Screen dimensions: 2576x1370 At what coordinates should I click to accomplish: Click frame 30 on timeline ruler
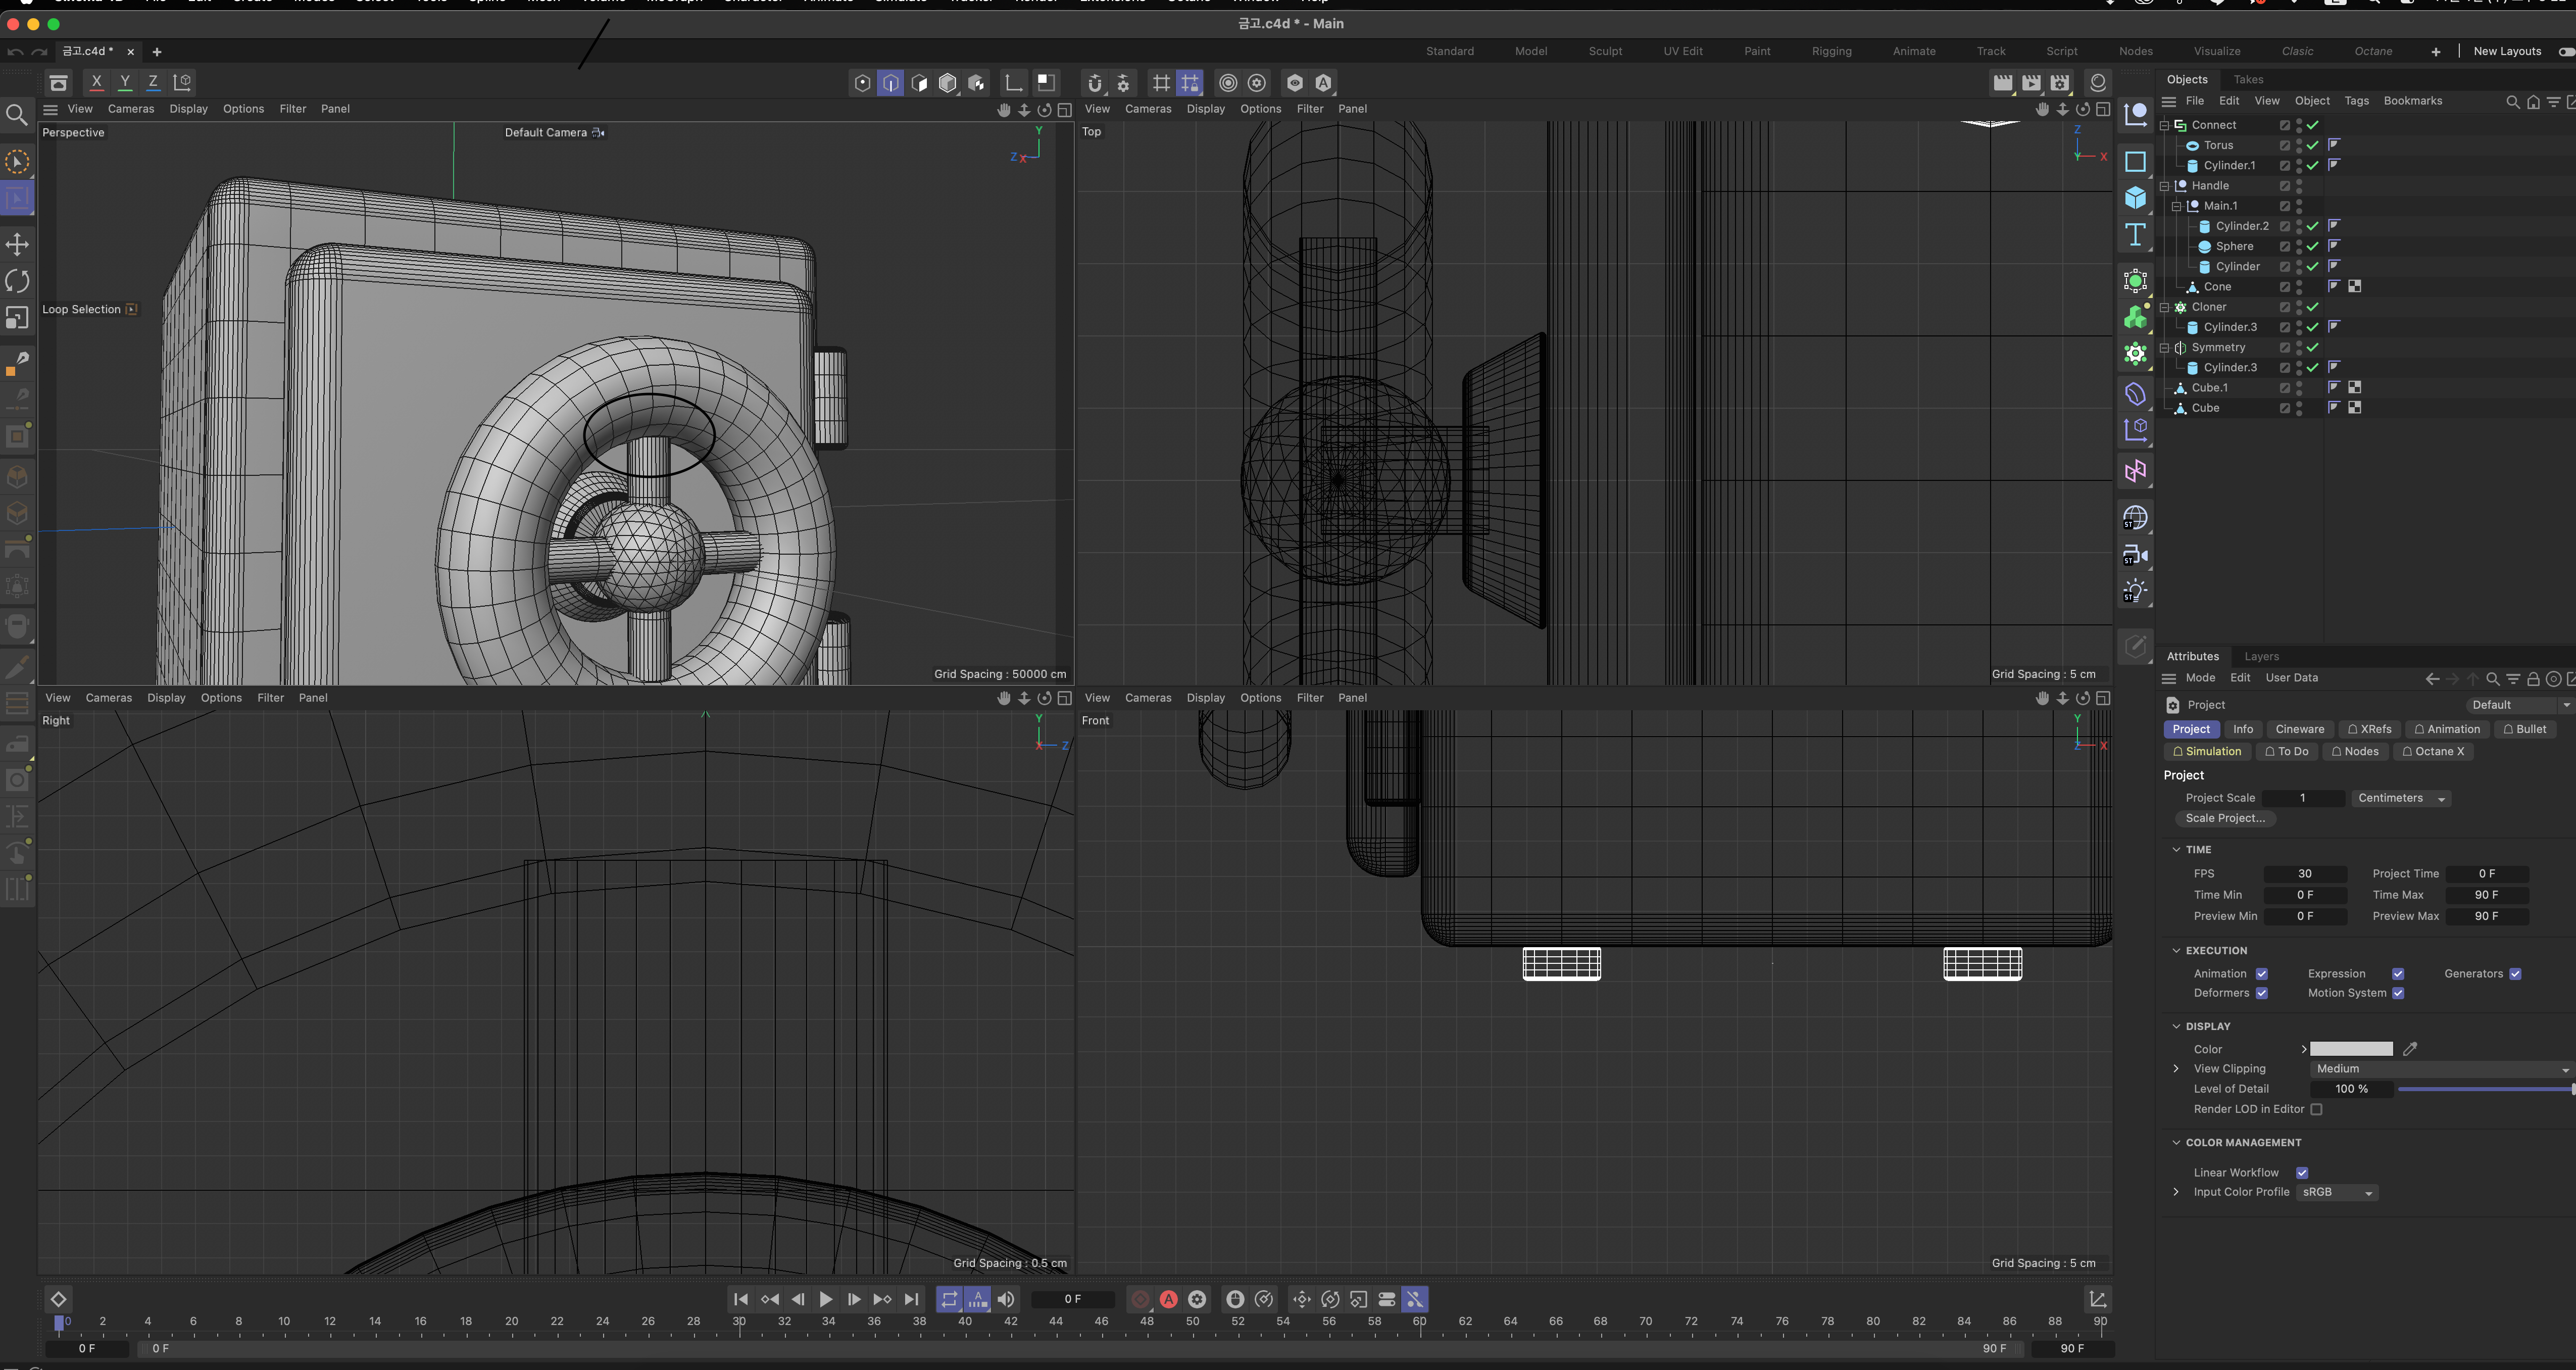click(x=739, y=1321)
